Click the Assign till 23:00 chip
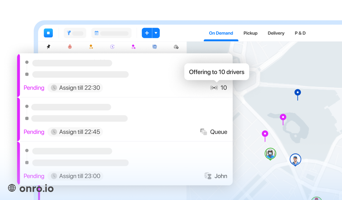This screenshot has width=342, height=200. point(75,176)
